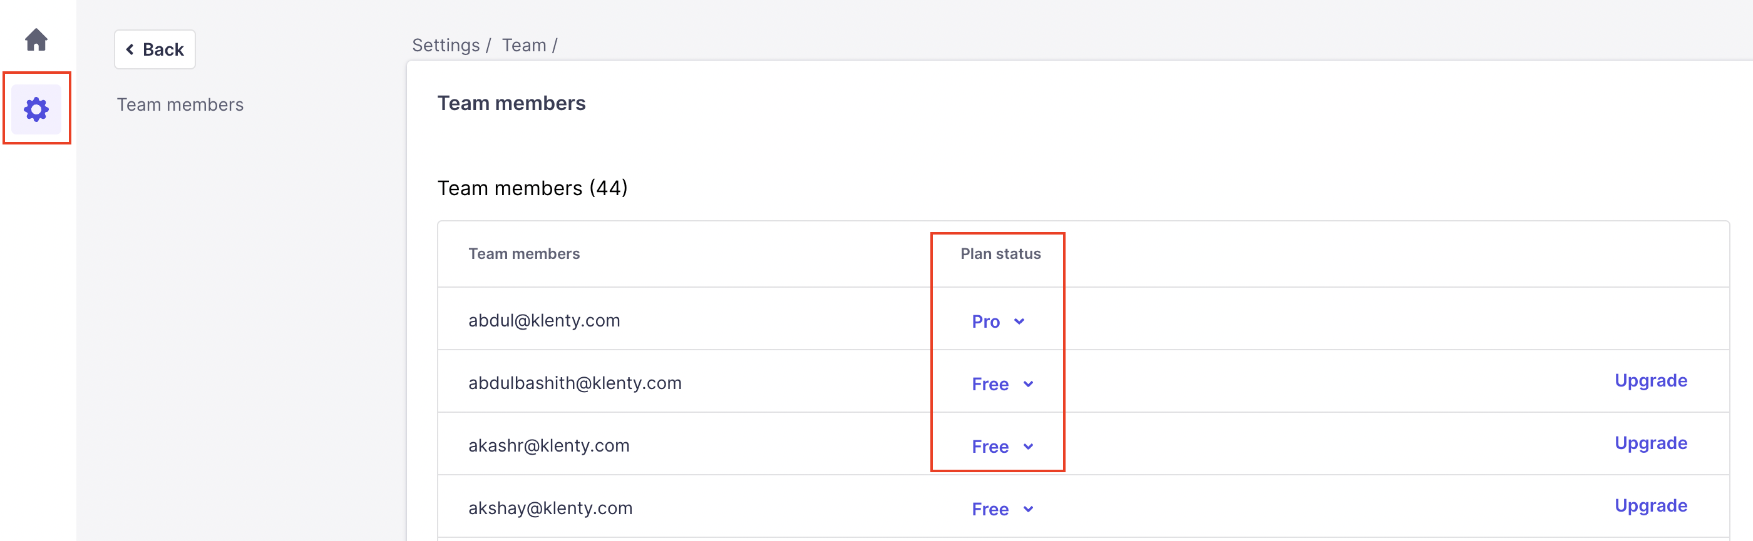Viewport: 1753px width, 541px height.
Task: Click the Settings gear icon
Action: [x=36, y=109]
